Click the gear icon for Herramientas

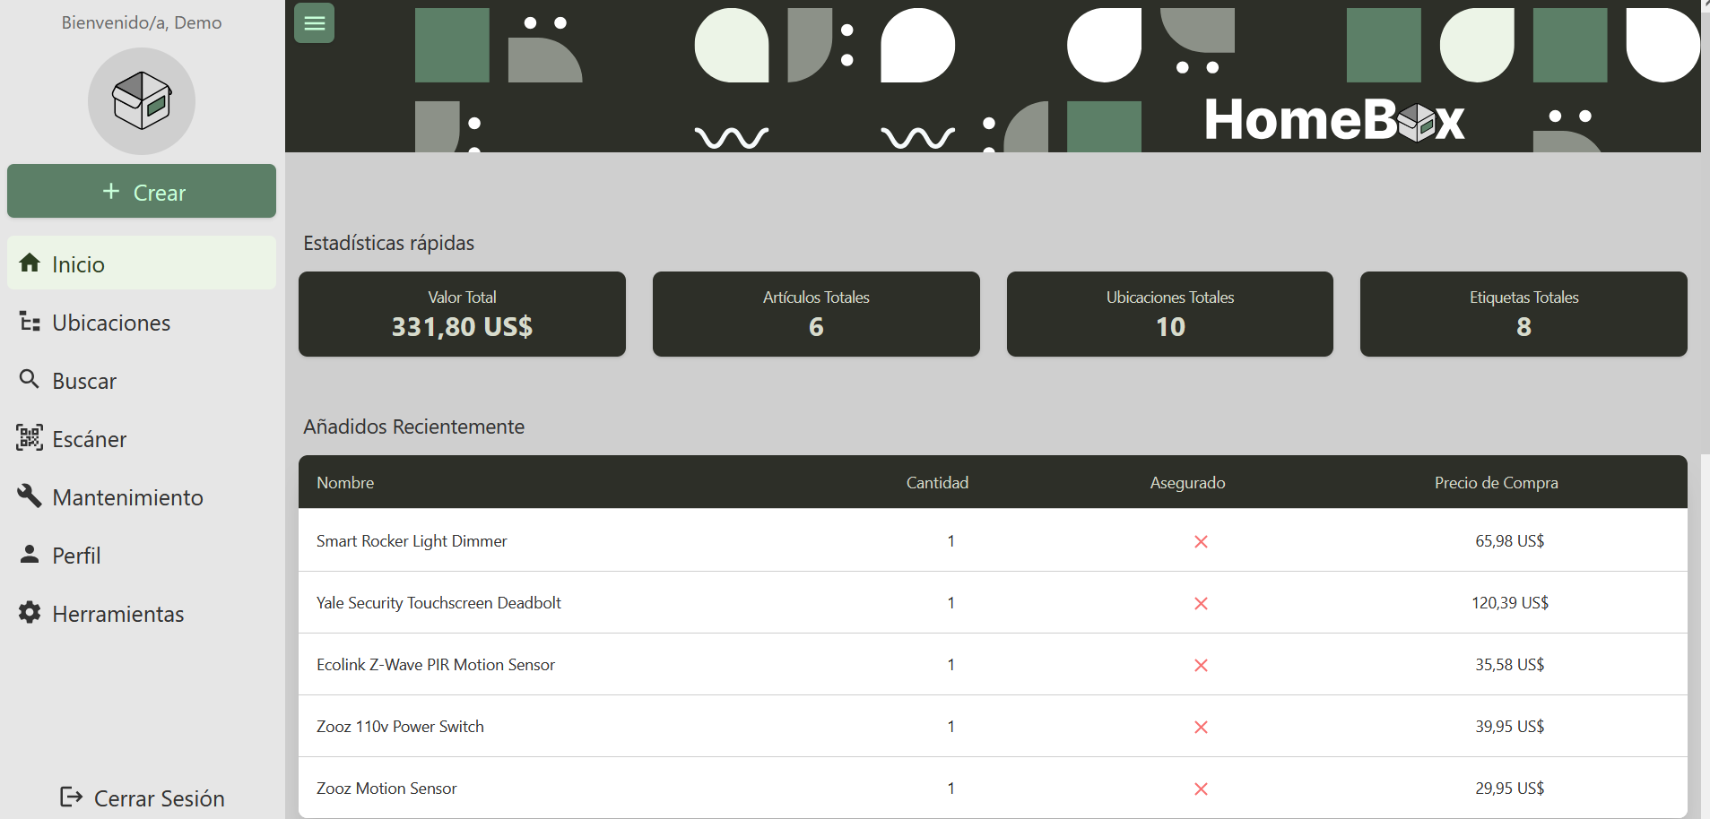[x=30, y=613]
